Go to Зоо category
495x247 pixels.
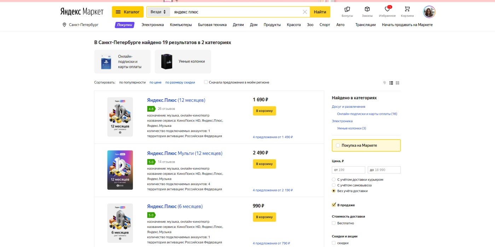coord(310,25)
